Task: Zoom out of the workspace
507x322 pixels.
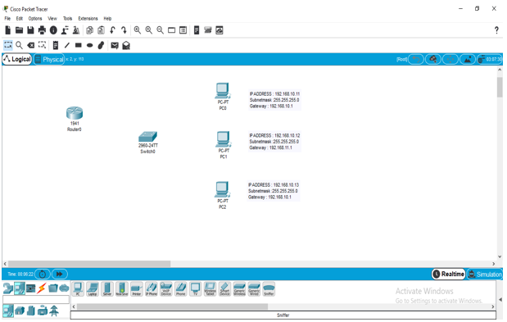Action: [x=160, y=30]
